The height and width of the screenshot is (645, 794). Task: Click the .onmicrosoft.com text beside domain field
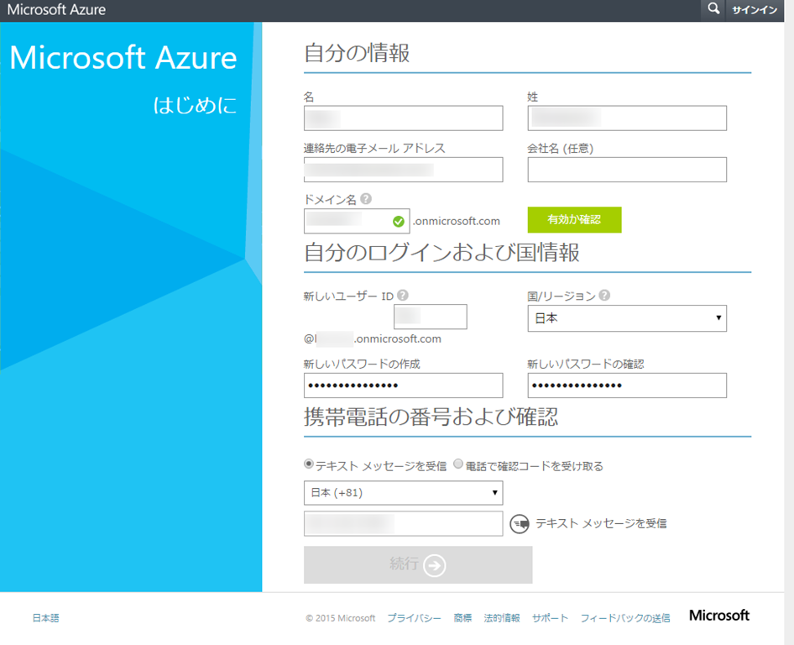point(457,221)
